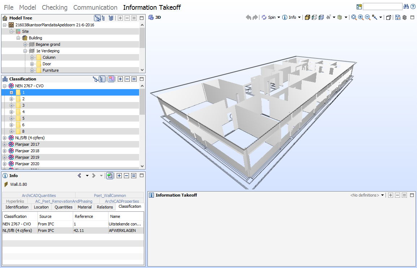Click the help question mark icon
Viewport: 417px width, 268px height.
(413, 6)
